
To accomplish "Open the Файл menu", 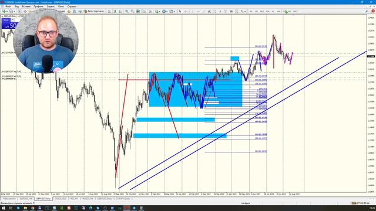I will (8, 6).
